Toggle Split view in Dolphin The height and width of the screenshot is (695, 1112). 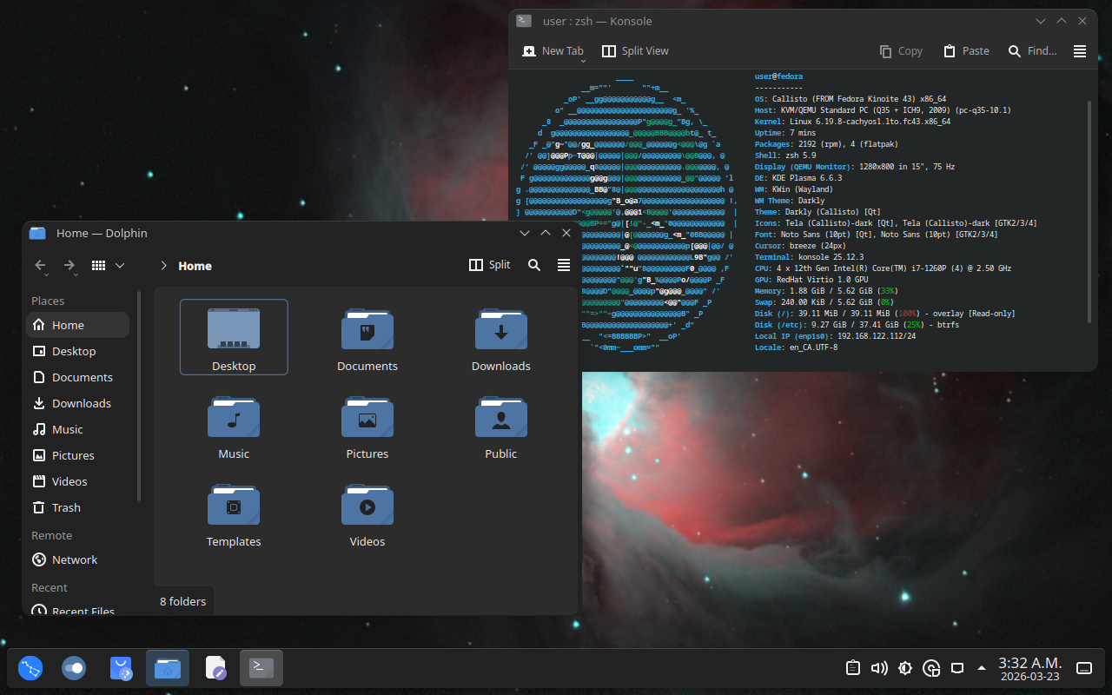coord(490,265)
